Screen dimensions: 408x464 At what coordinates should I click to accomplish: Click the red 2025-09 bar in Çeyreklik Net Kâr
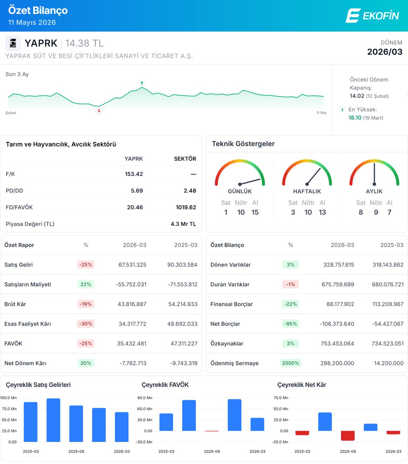pyautogui.click(x=348, y=436)
